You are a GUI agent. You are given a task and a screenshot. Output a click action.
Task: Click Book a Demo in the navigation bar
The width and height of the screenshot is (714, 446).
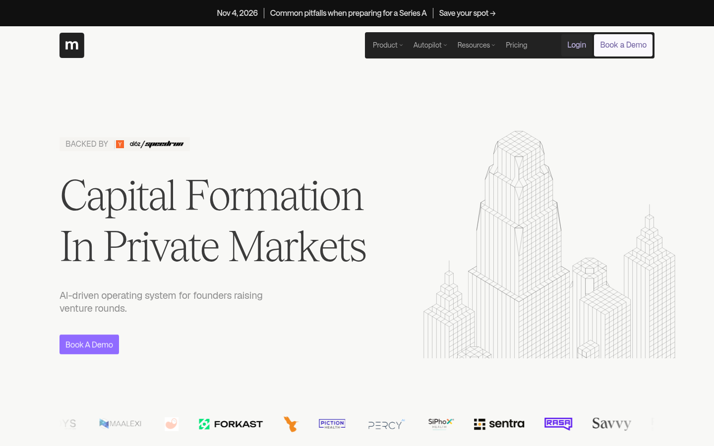[623, 45]
